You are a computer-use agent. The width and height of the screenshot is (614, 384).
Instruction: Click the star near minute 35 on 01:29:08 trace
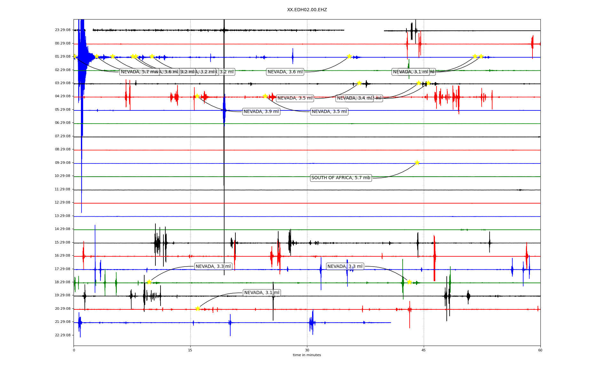coord(349,56)
